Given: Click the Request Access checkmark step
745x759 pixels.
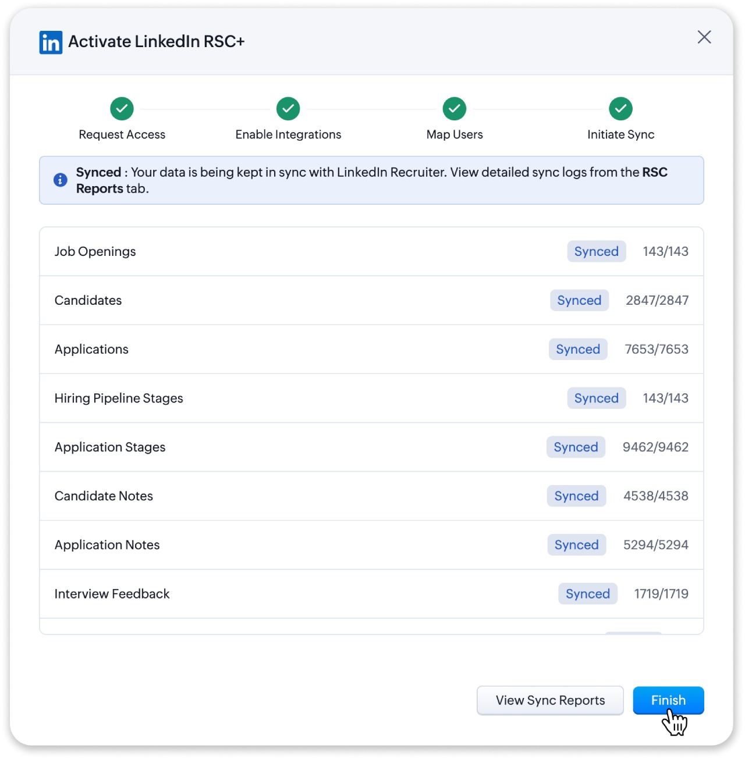Looking at the screenshot, I should click(122, 108).
